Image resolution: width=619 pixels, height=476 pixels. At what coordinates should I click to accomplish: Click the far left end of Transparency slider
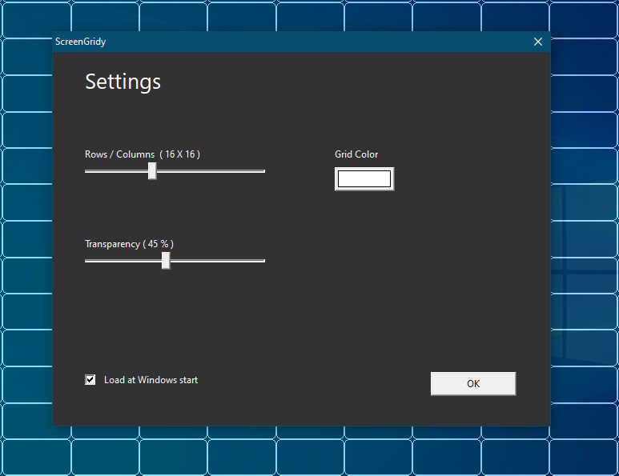[x=87, y=261]
